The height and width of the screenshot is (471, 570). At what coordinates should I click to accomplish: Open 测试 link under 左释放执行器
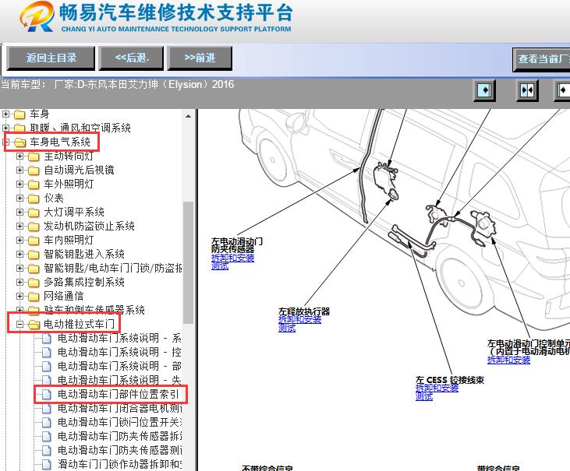287,328
